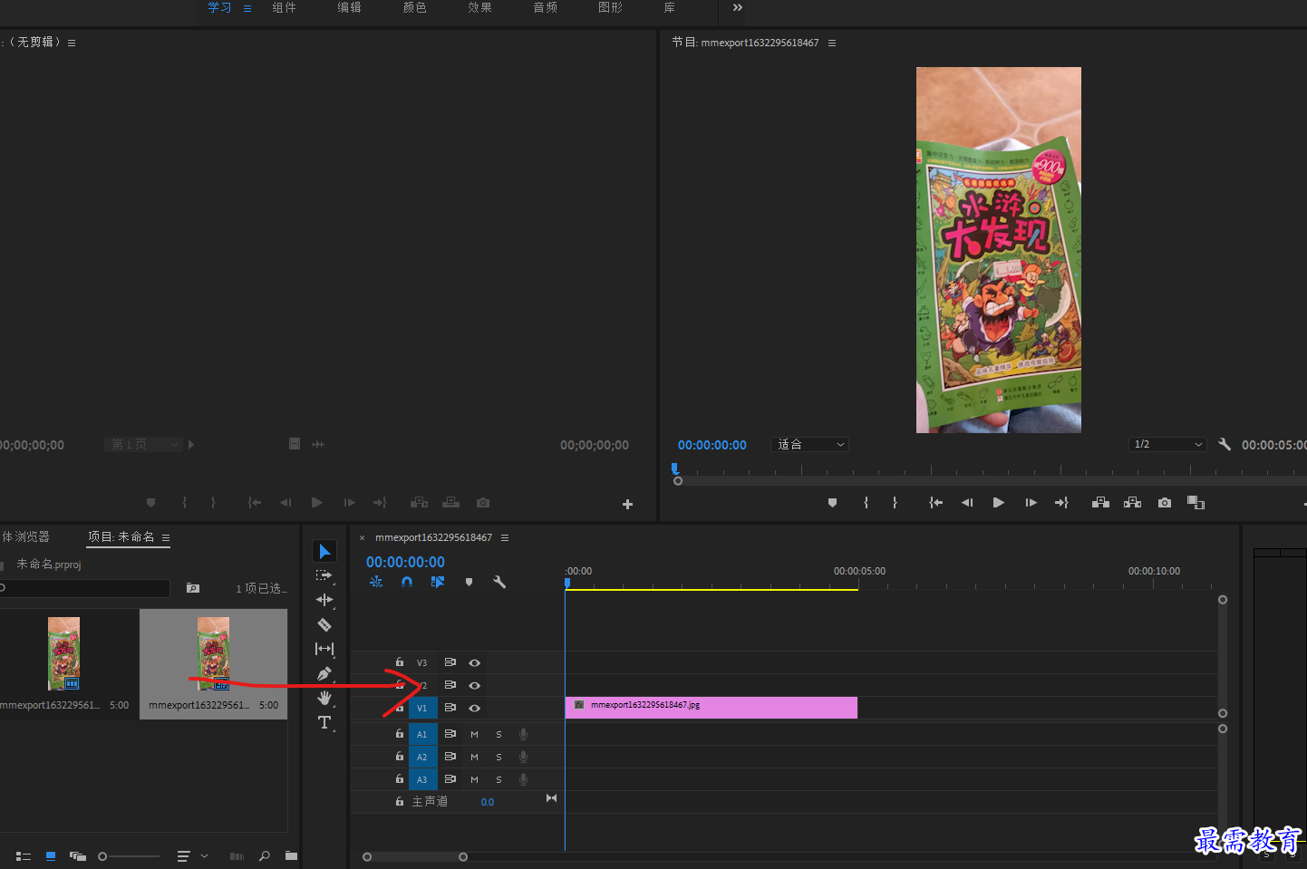This screenshot has width=1307, height=869.
Task: Open 学习 workspace tab
Action: [219, 7]
